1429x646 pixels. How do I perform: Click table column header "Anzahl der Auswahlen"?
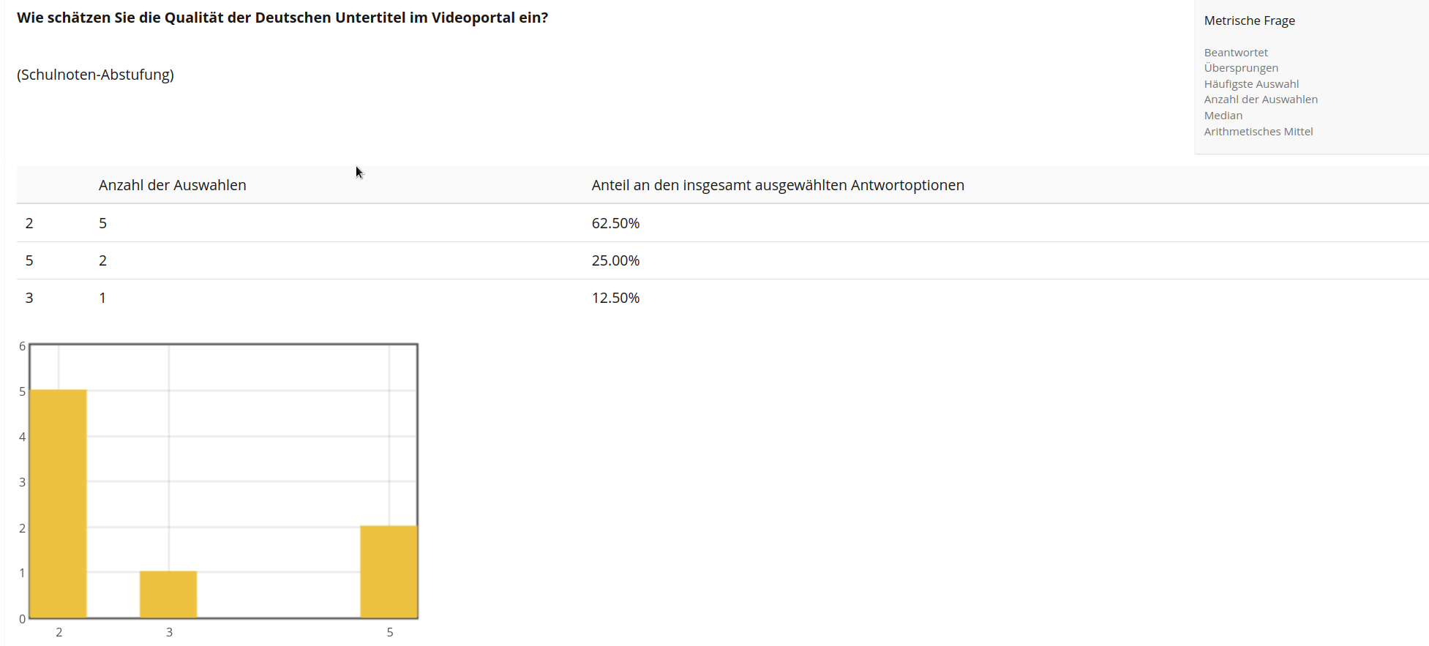[x=172, y=185]
